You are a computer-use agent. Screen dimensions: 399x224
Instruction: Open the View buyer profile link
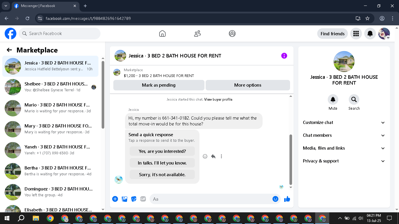tap(218, 99)
